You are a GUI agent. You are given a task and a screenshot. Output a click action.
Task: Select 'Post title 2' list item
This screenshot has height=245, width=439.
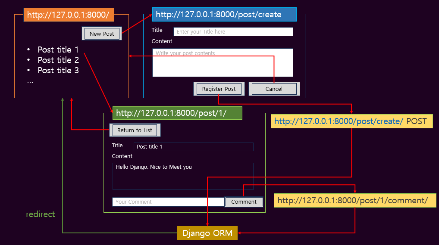tap(58, 60)
